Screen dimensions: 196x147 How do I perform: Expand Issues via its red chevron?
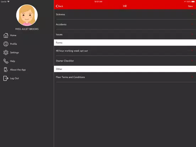point(192,34)
